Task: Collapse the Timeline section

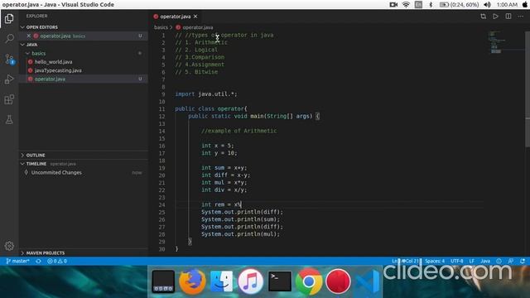Action: (84, 164)
